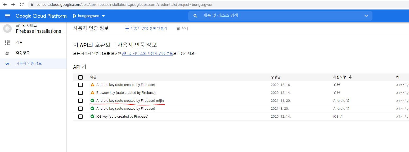The width and height of the screenshot is (409, 152).
Task: Click the Google Cloud Platform logo text
Action: click(41, 16)
